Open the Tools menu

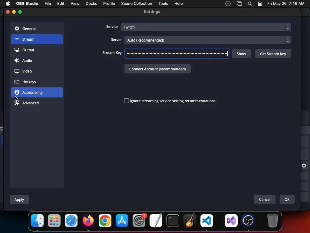tap(163, 4)
